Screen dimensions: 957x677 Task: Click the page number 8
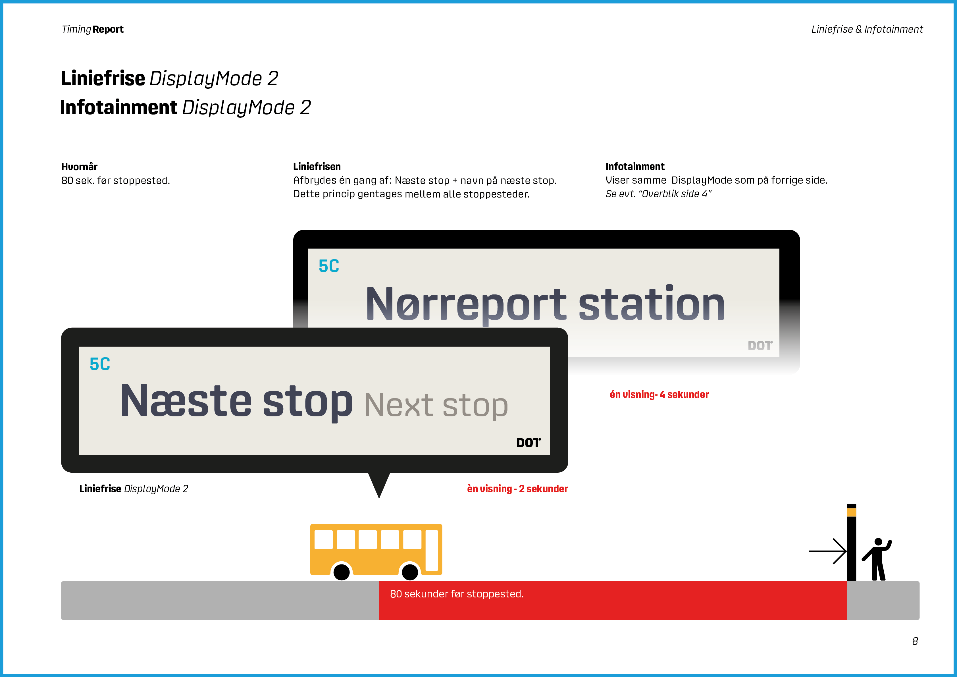click(915, 641)
